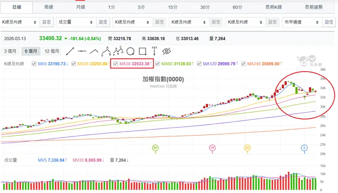This screenshot has width=338, height=193.
Task: Toggle the MA120 moving average checkbox
Action: click(x=199, y=64)
